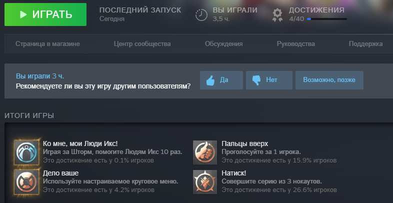The height and width of the screenshot is (203, 393).
Task: Open the Ко мне, мои Люди Икс achievement icon
Action: [26, 152]
